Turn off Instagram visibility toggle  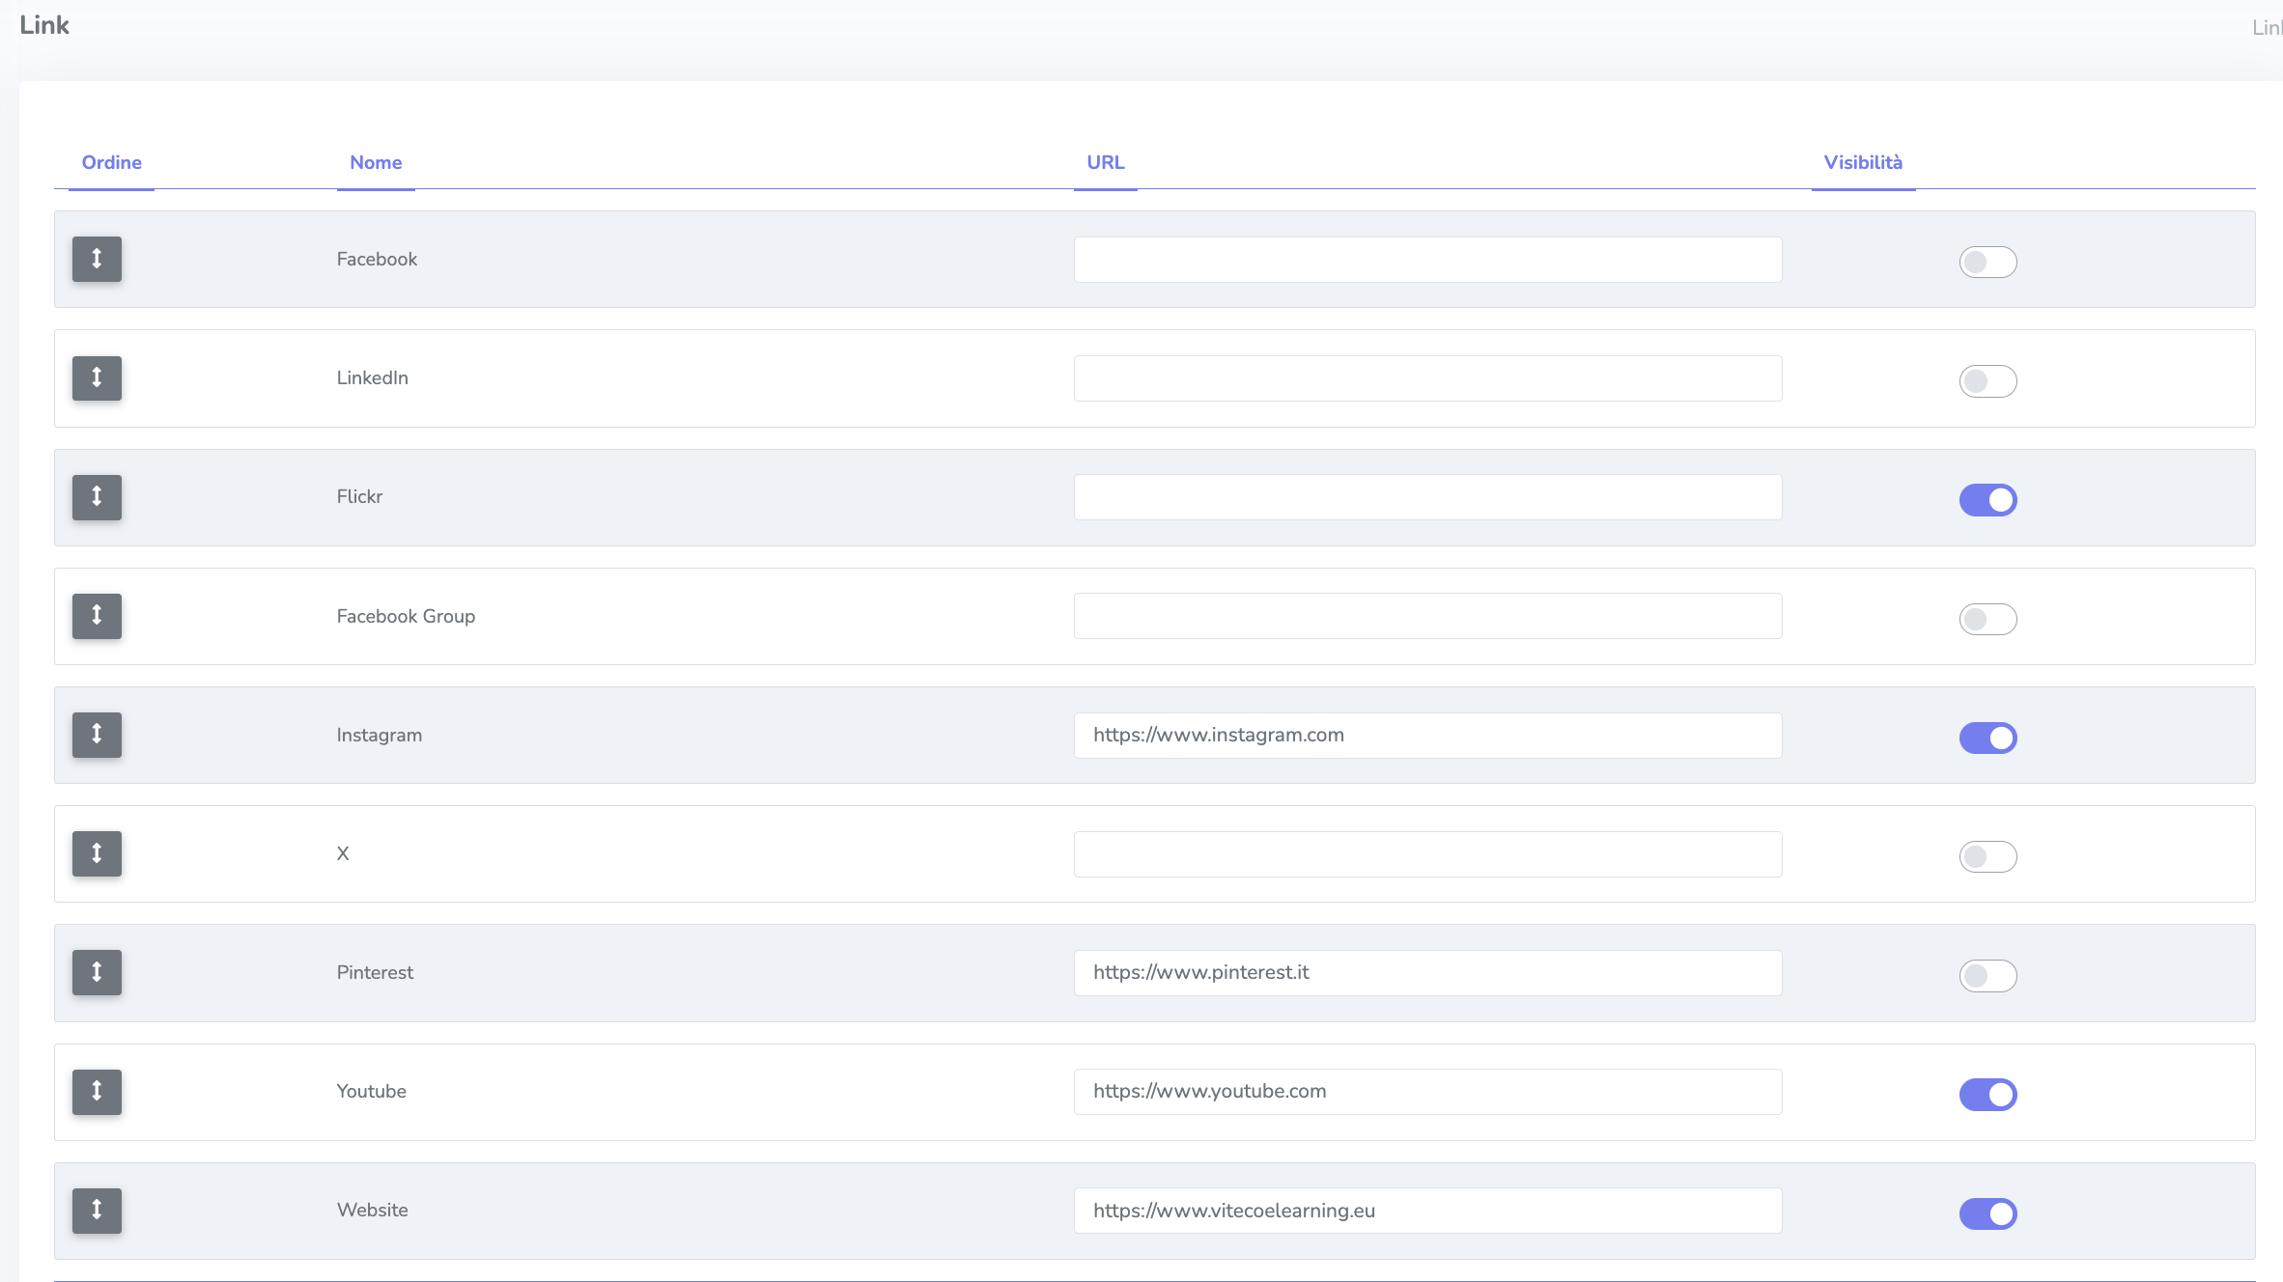pos(1987,738)
